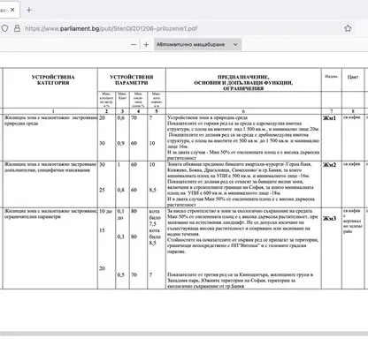The height and width of the screenshot is (353, 368).
Task: Click the value '0,5' in the Жм3 row
Action: click(x=121, y=274)
